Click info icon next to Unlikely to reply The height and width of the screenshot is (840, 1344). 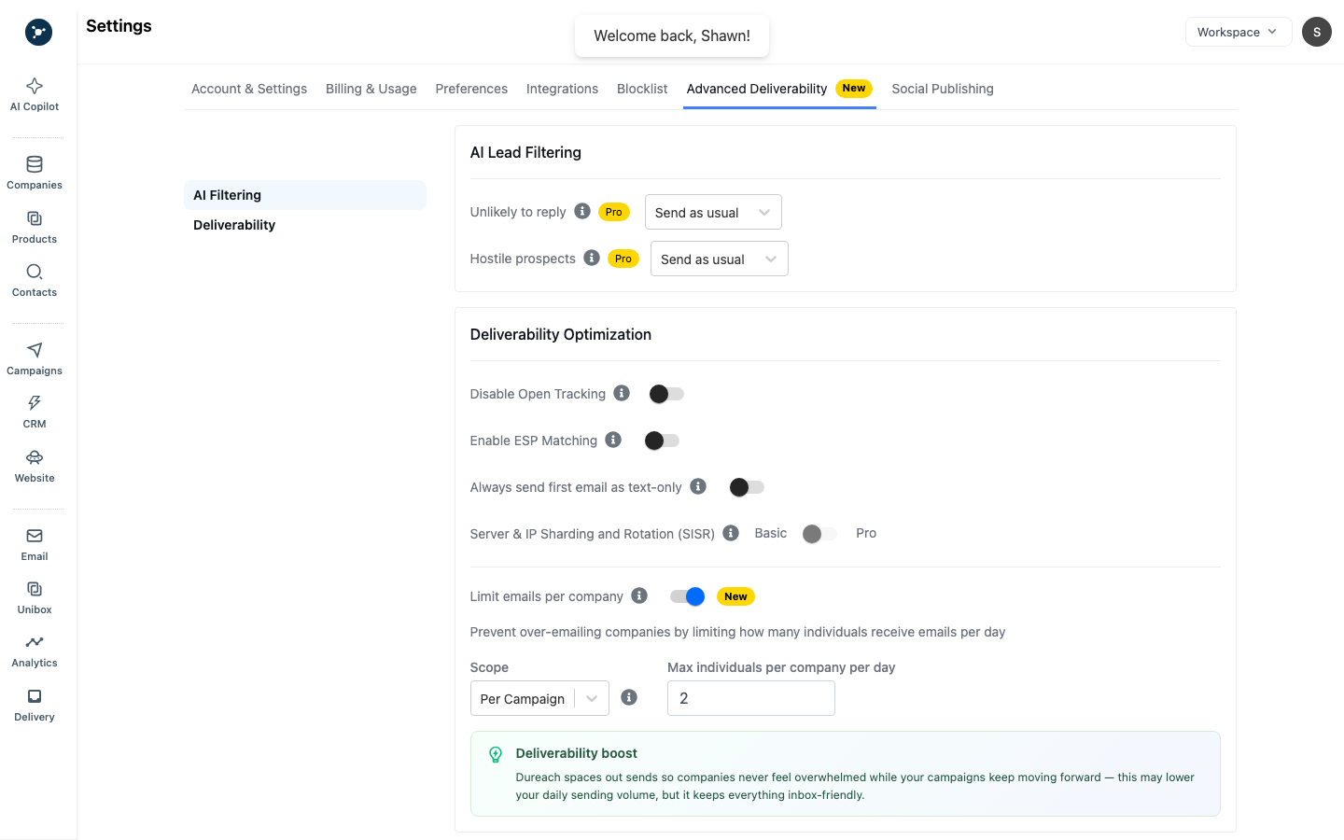coord(582,211)
